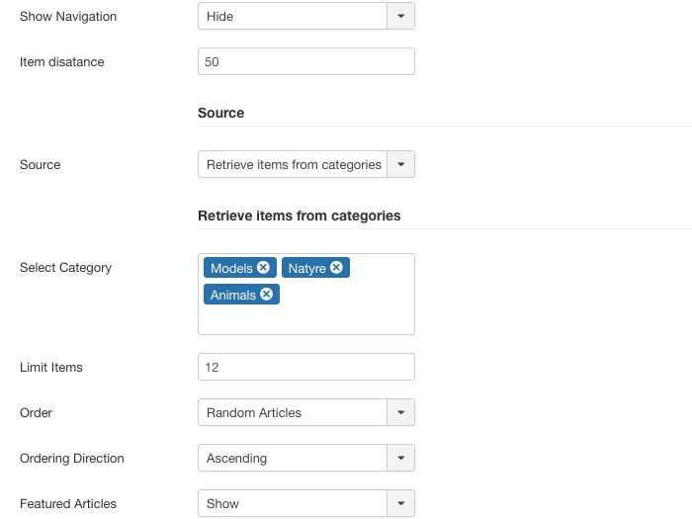
Task: Click the arrow button of Show Navigation dropdown
Action: 400,17
